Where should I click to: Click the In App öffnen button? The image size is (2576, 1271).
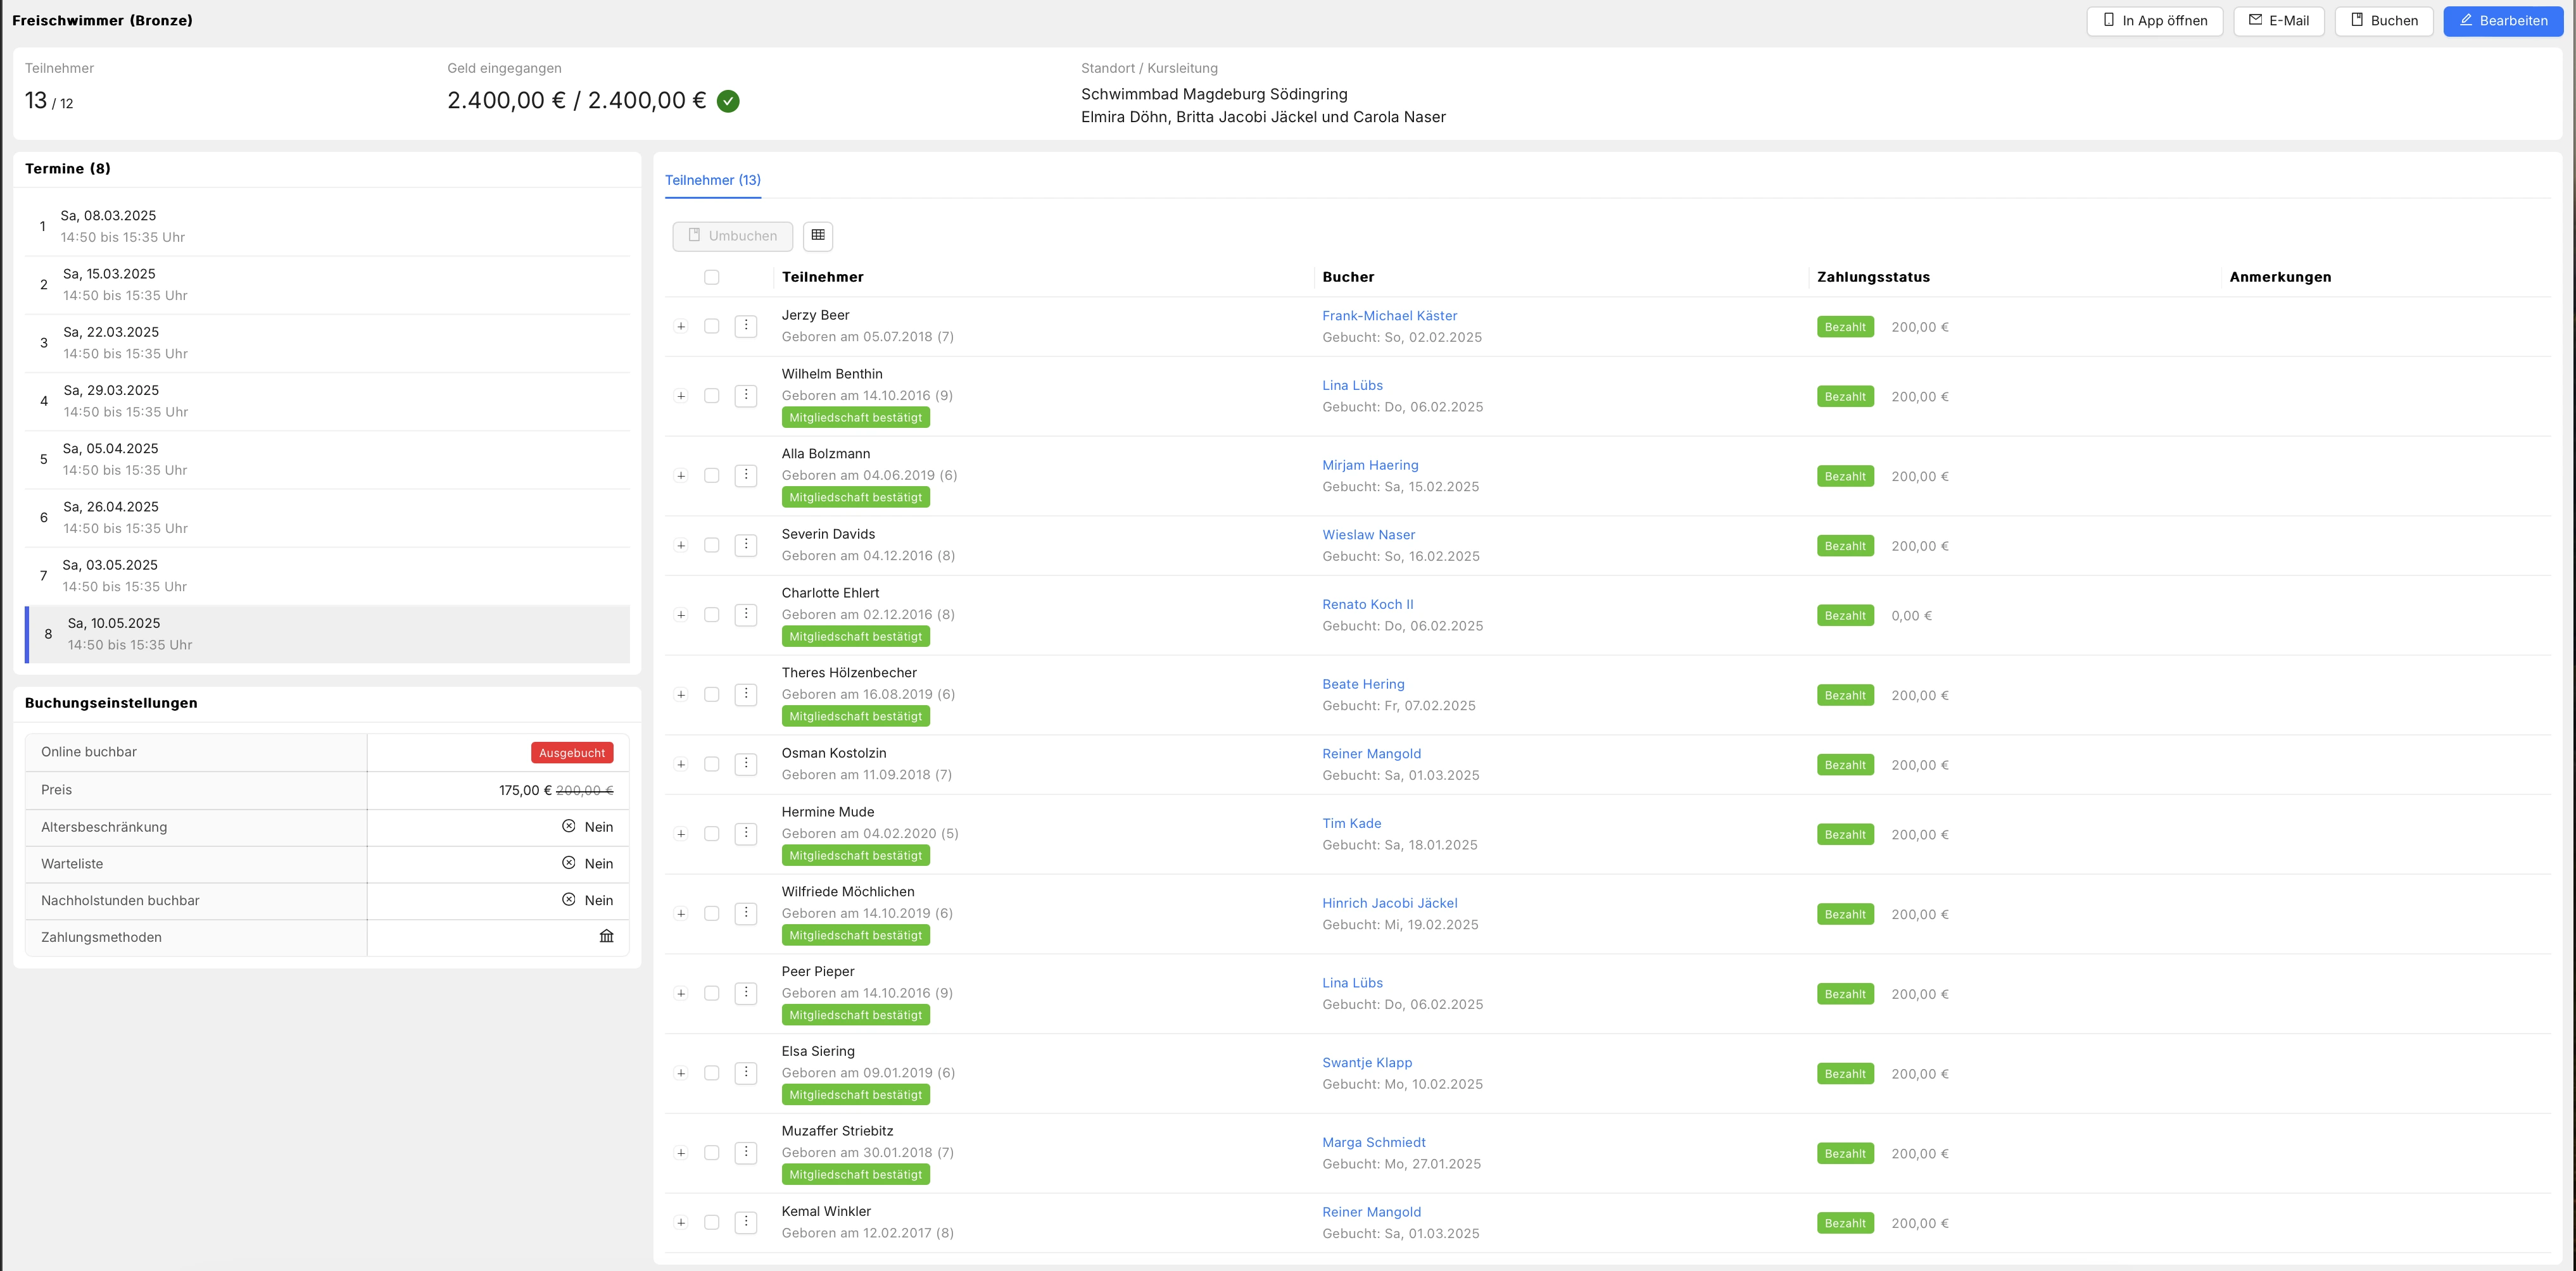click(2154, 21)
